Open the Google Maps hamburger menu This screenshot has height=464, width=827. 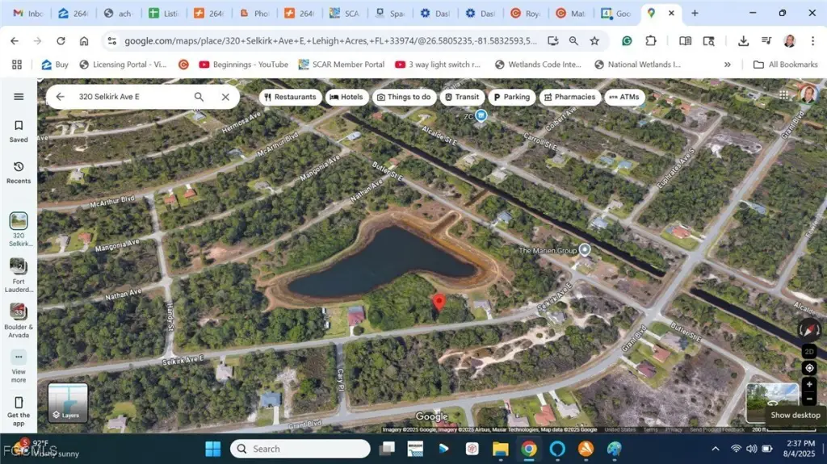[x=19, y=97]
